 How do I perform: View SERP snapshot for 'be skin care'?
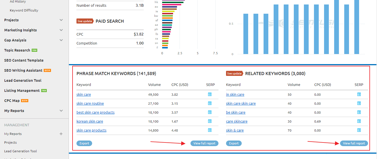[359, 113]
